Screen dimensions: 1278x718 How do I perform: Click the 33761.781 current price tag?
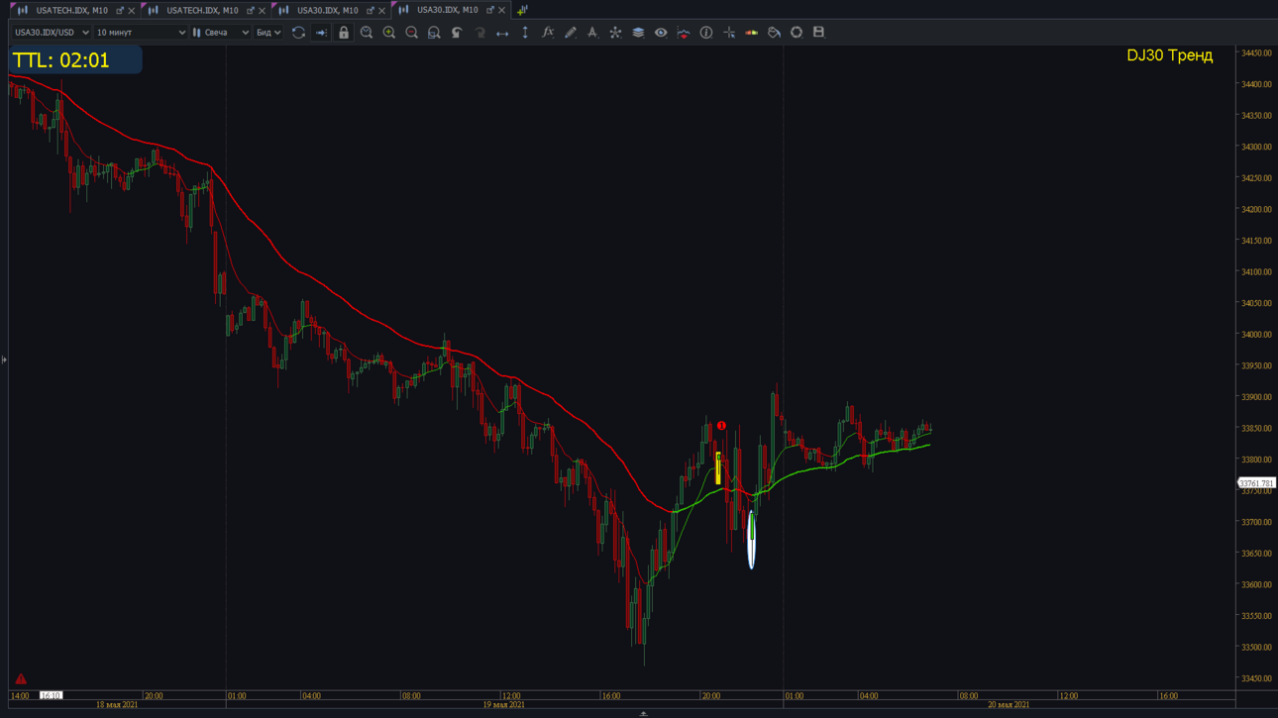coord(1256,483)
